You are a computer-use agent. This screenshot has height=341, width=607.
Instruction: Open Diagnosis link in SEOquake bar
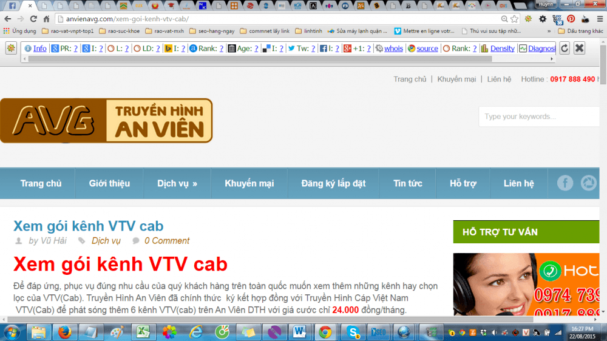(x=541, y=49)
